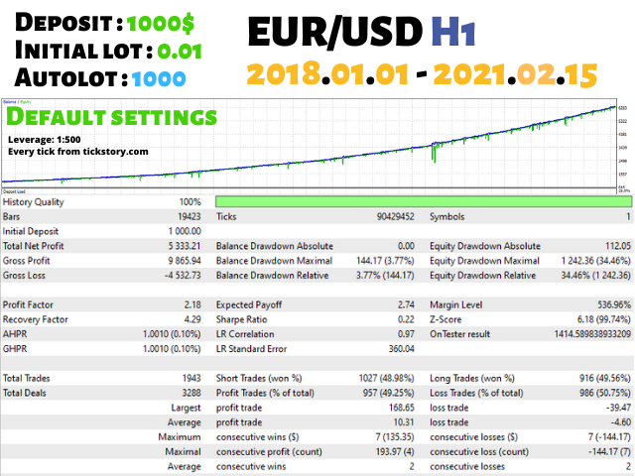Screen dimensions: 635x476
Task: Click Equity Drawdown Maximal value '1 242.36 (34.46%)'
Action: tap(596, 261)
